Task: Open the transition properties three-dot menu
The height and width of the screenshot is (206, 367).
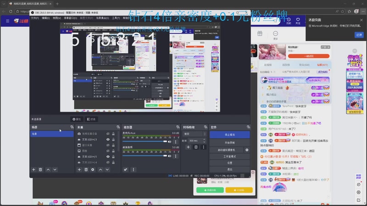Action: point(203,147)
